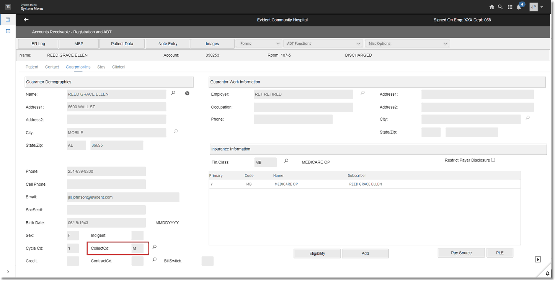Click the CollectCd field containing M

(x=137, y=248)
